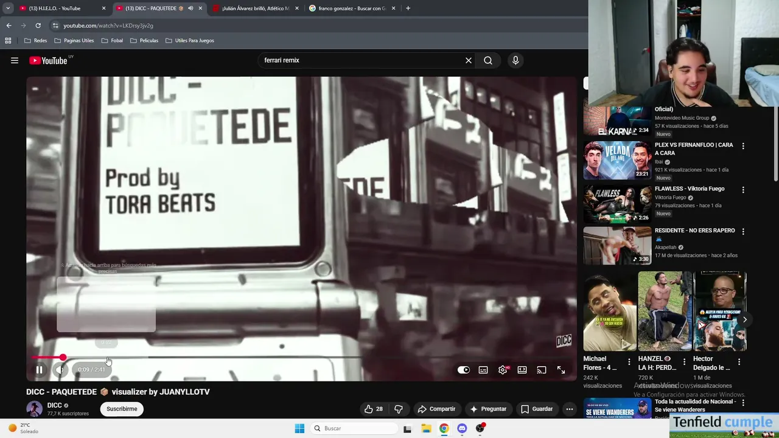
Task: Open options for PLEX VS FERNANFLOO video
Action: (x=743, y=146)
